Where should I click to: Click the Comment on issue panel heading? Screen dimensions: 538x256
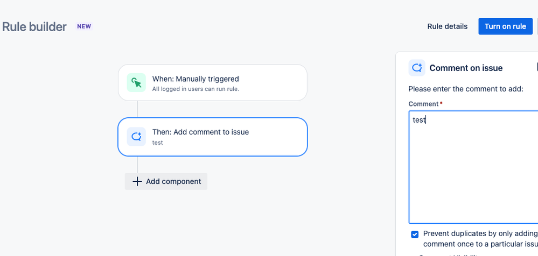coord(466,68)
